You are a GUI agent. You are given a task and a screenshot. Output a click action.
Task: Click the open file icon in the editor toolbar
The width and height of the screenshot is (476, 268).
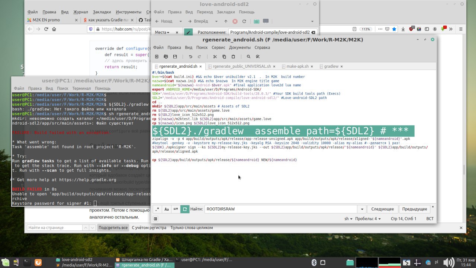[x=166, y=57]
